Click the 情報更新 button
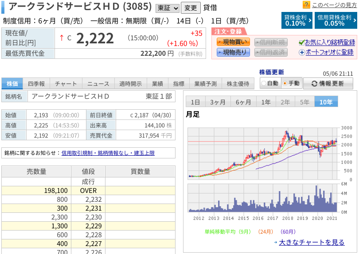This screenshot has width=359, height=254. pos(328,84)
